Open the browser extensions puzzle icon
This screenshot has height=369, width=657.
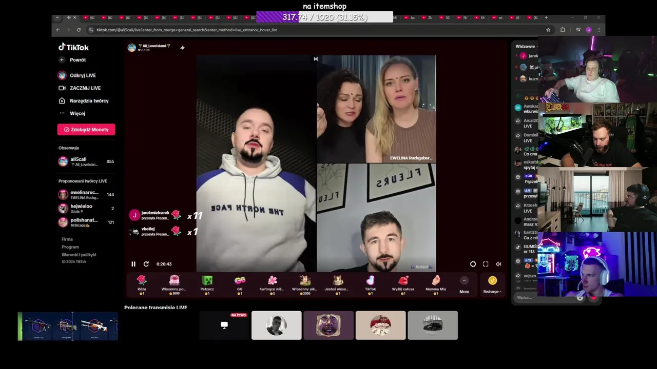click(563, 30)
